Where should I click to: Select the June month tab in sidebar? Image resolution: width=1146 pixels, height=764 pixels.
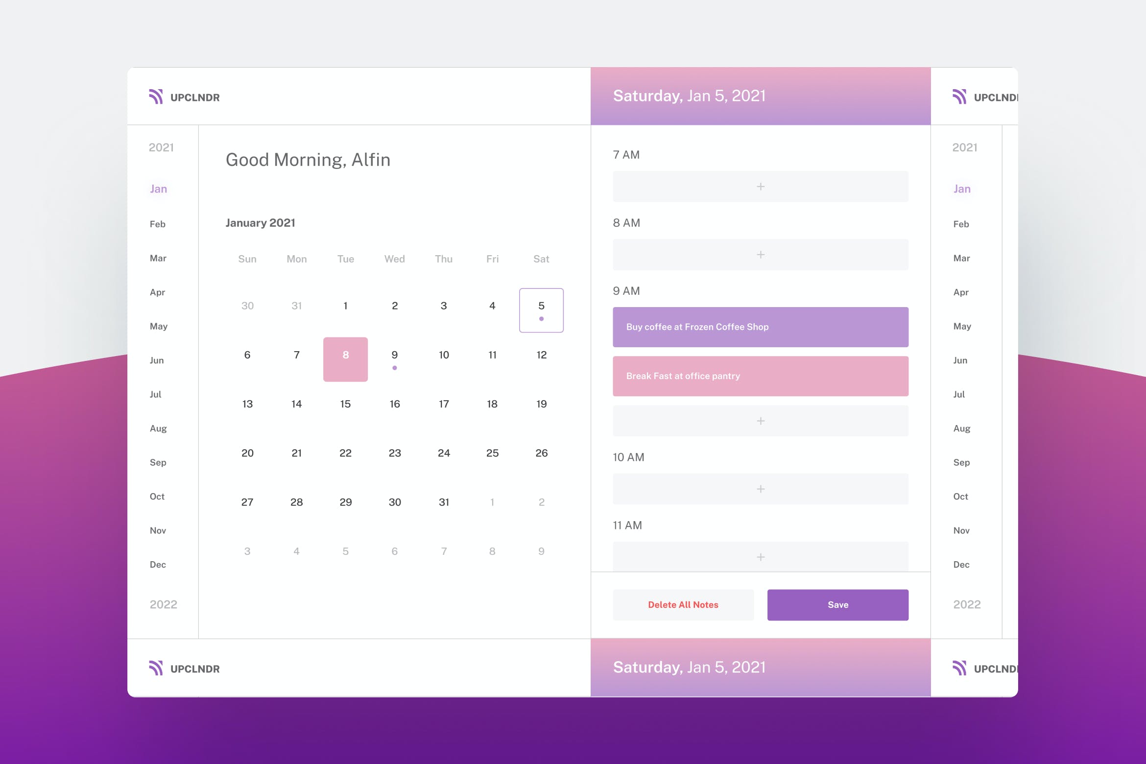160,359
